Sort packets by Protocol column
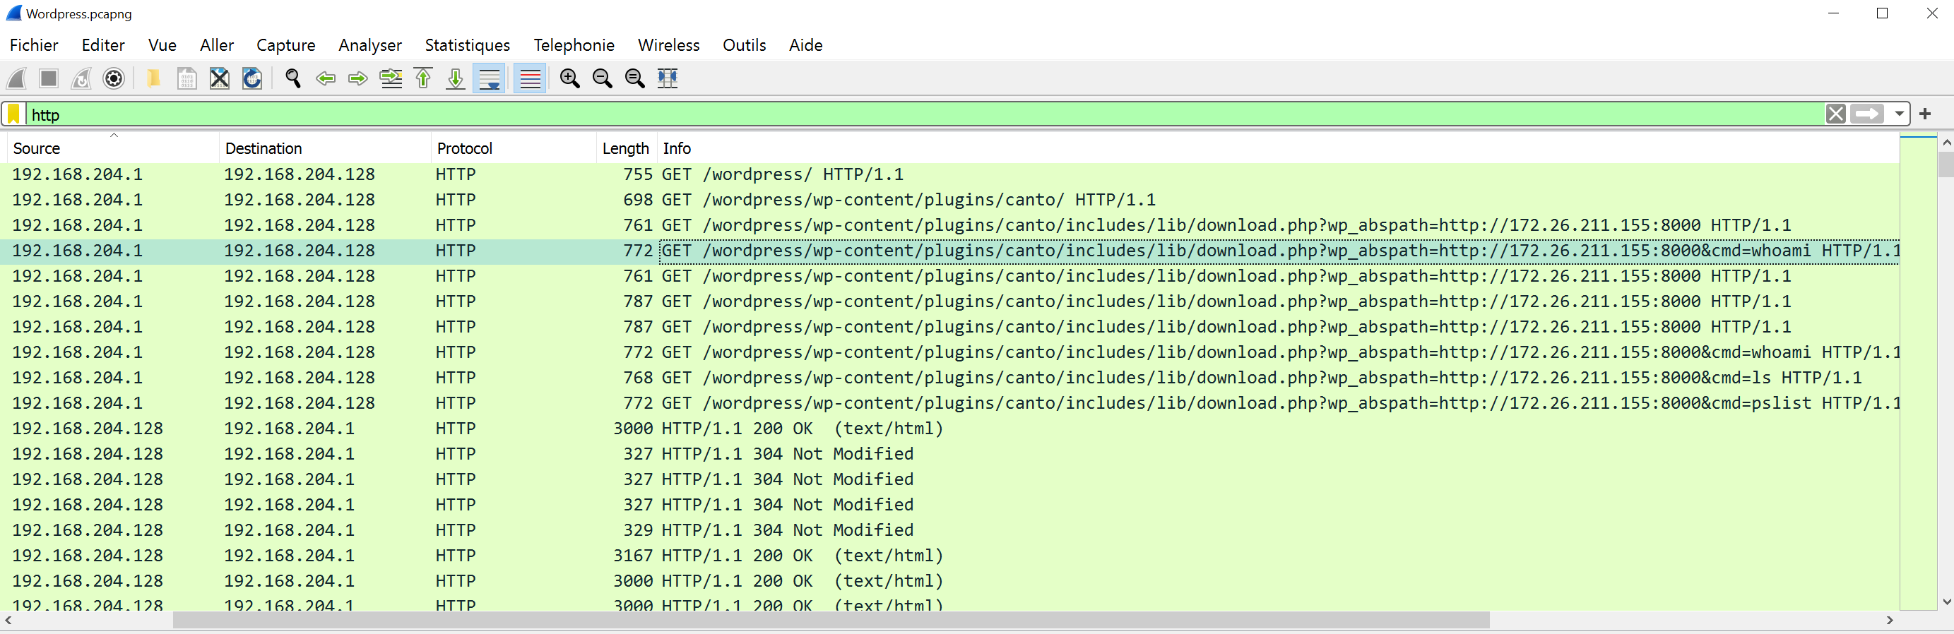 click(x=514, y=149)
